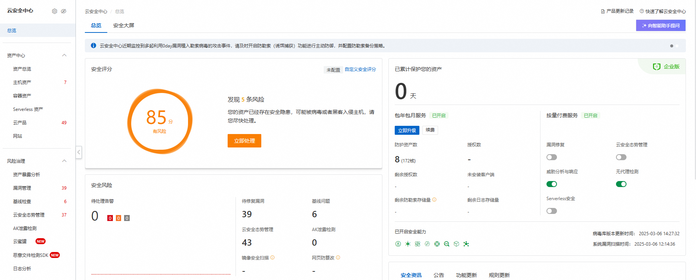Turn off the 无代理检测 switch
This screenshot has height=280, width=696.
point(621,184)
